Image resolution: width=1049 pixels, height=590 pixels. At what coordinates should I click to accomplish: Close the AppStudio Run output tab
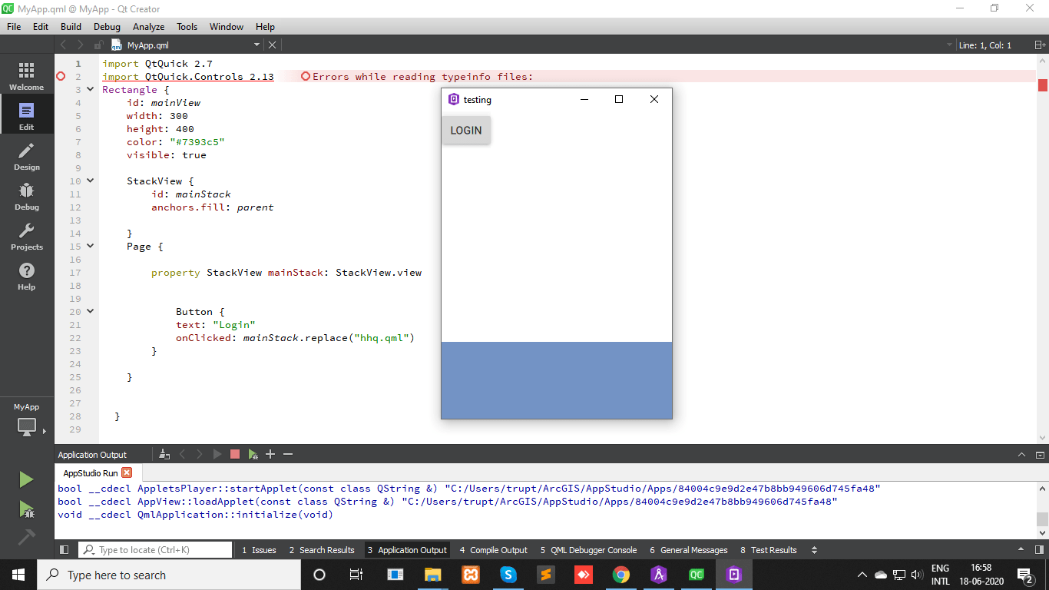pos(127,473)
